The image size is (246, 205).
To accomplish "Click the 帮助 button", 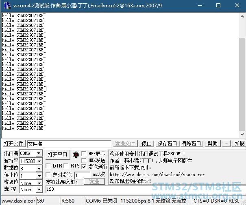I will (212, 144).
